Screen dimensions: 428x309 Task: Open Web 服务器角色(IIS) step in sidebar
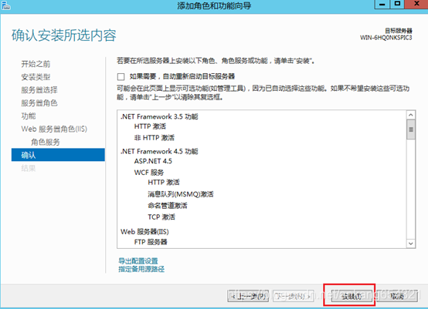[x=54, y=129]
